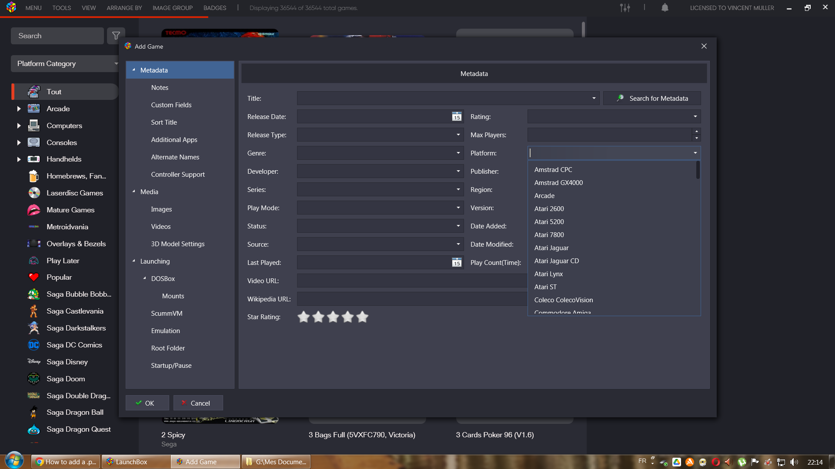The width and height of the screenshot is (835, 469).
Task: Click the Saga Dragon Quest slime icon
Action: (34, 429)
